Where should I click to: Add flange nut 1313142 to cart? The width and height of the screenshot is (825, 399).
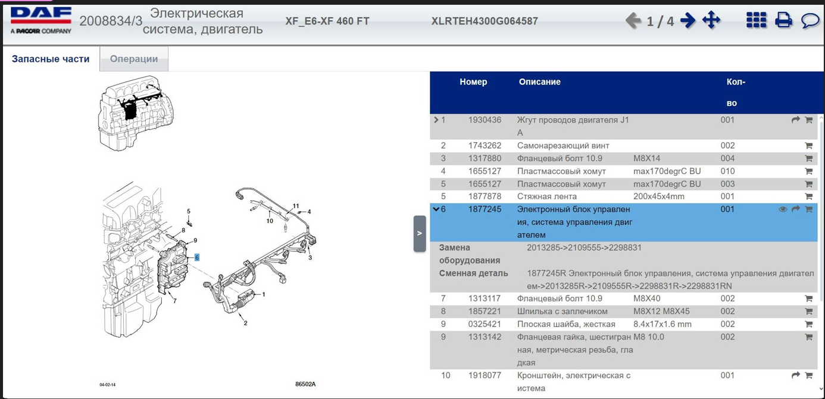point(808,337)
